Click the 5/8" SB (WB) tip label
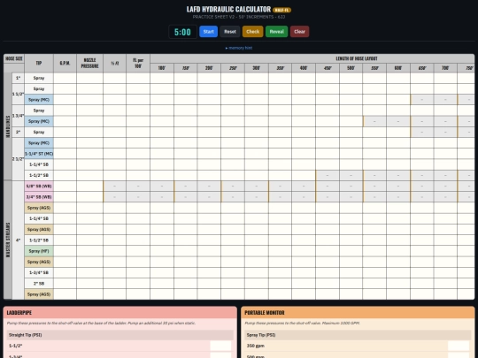 point(39,186)
